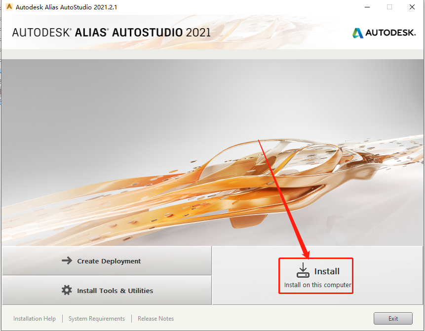Click the Autodesk logo in header
Image resolution: width=425 pixels, height=331 pixels.
pos(384,33)
